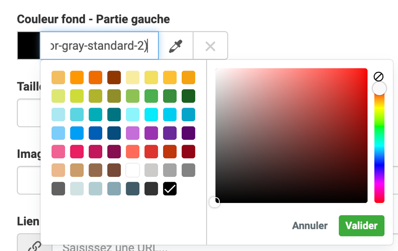Click the Valider button
Viewport: 398px width, 251px height.
click(361, 226)
